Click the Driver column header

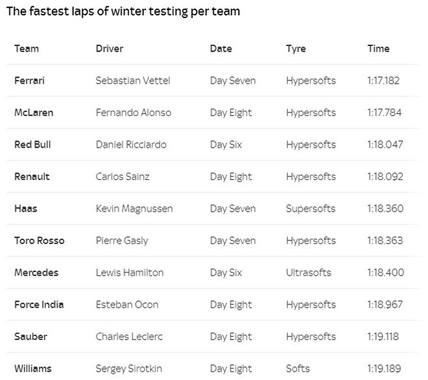[110, 49]
